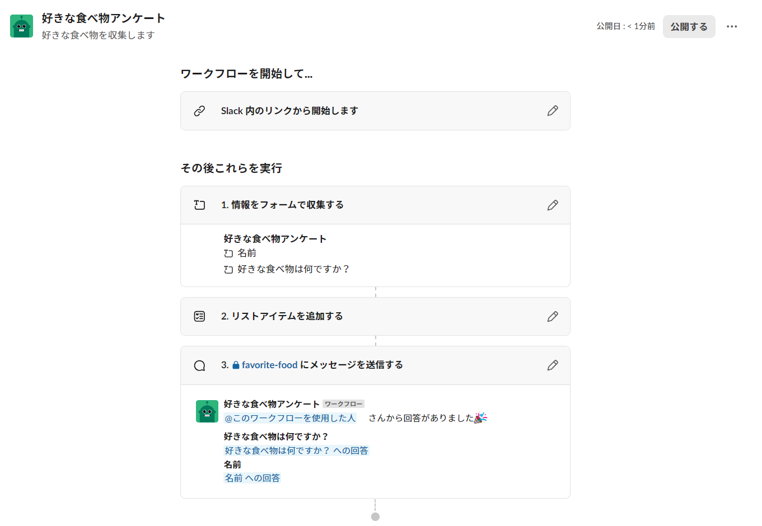
Task: Edit the Slack link trigger with pencil icon
Action: click(552, 111)
